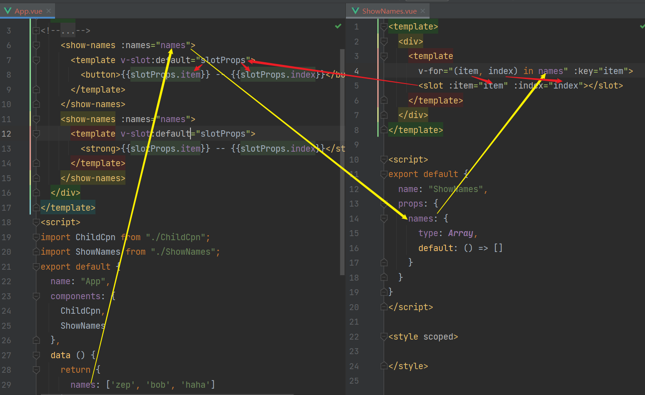645x395 pixels.
Task: Click "default: () => []" on line 16
Action: click(x=460, y=248)
